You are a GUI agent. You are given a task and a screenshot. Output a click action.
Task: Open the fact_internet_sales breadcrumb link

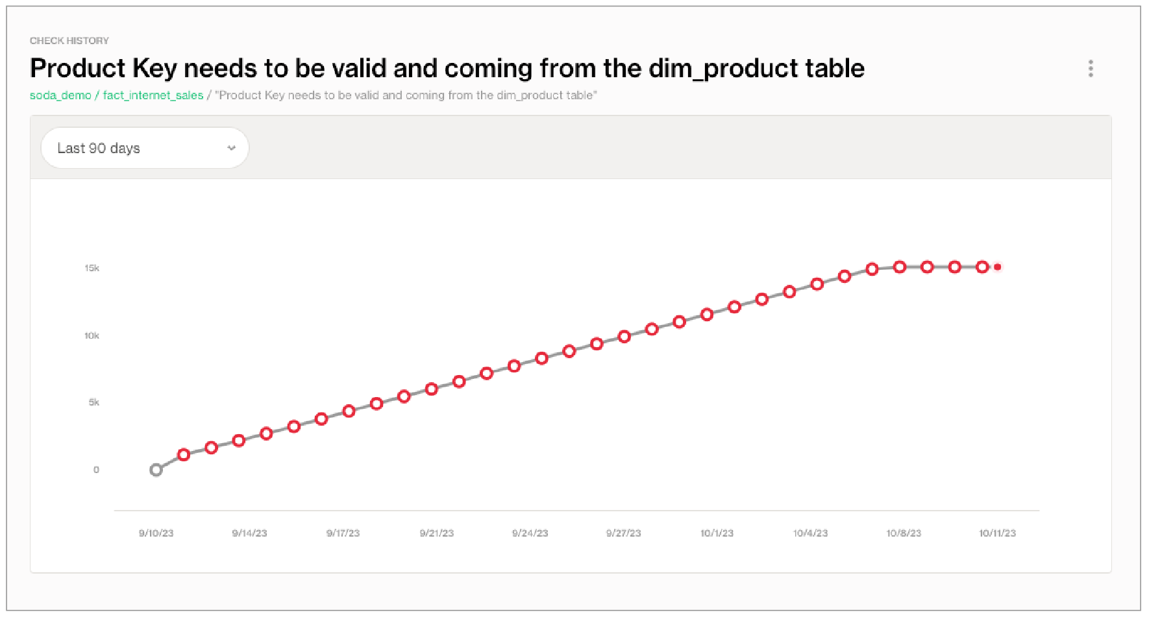tap(153, 95)
